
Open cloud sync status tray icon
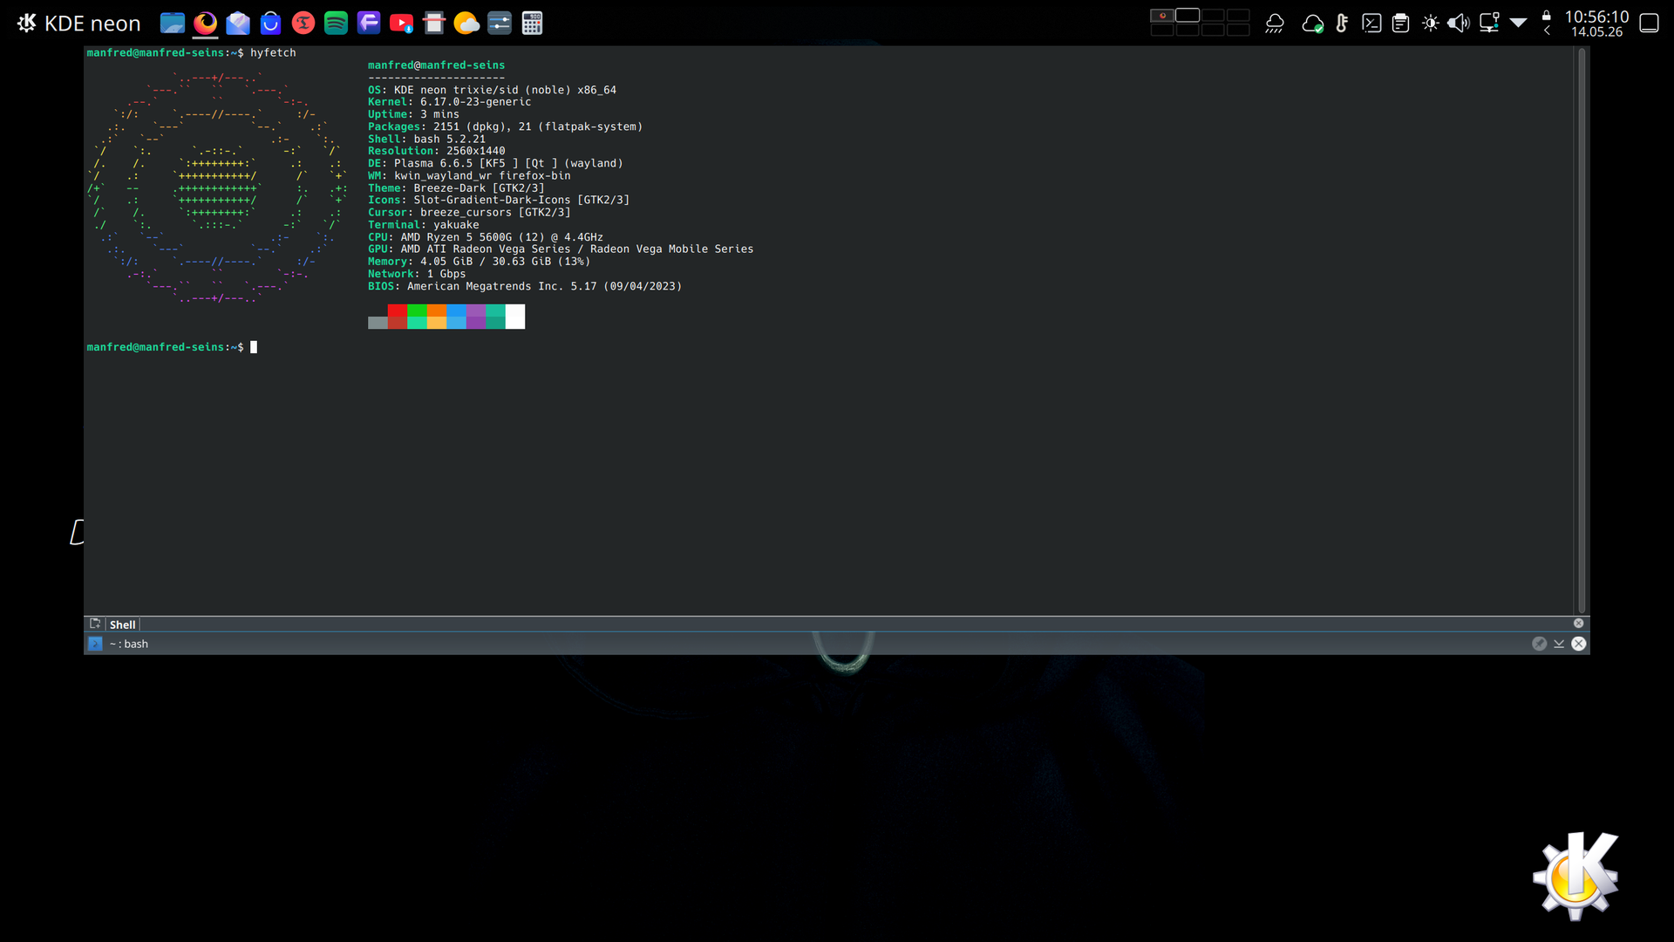1312,24
